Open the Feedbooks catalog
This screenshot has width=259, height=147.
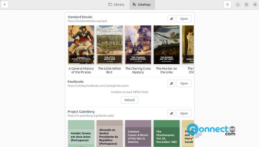184,84
